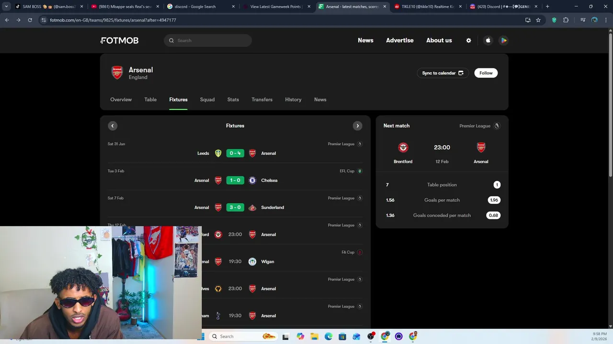The width and height of the screenshot is (613, 344).
Task: Open File Explorer from the taskbar
Action: tap(314, 336)
